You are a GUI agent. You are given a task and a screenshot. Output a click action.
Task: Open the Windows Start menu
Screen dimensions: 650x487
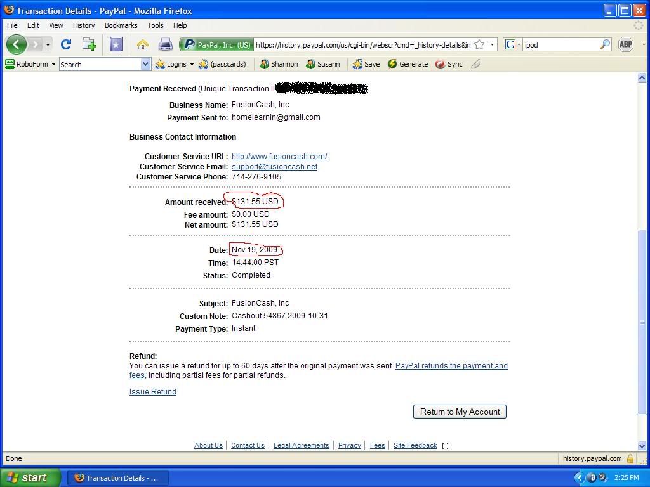29,477
